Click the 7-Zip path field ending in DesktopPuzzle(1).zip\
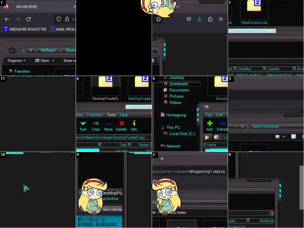Screen dimensions: 304x228 [114, 137]
